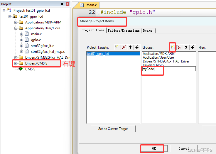216x154 pixels.
Task: Create new Project Target icon
Action: (117, 48)
